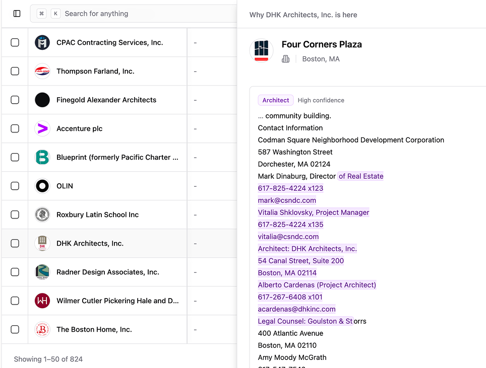Click the Blueprint green B logo
Screen dimensions: 486x368
click(42, 157)
